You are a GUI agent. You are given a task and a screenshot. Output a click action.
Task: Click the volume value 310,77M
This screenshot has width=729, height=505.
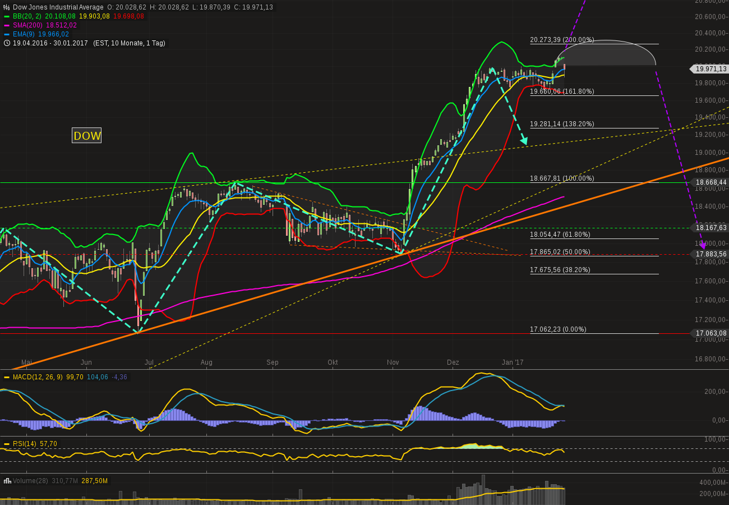[x=63, y=481]
